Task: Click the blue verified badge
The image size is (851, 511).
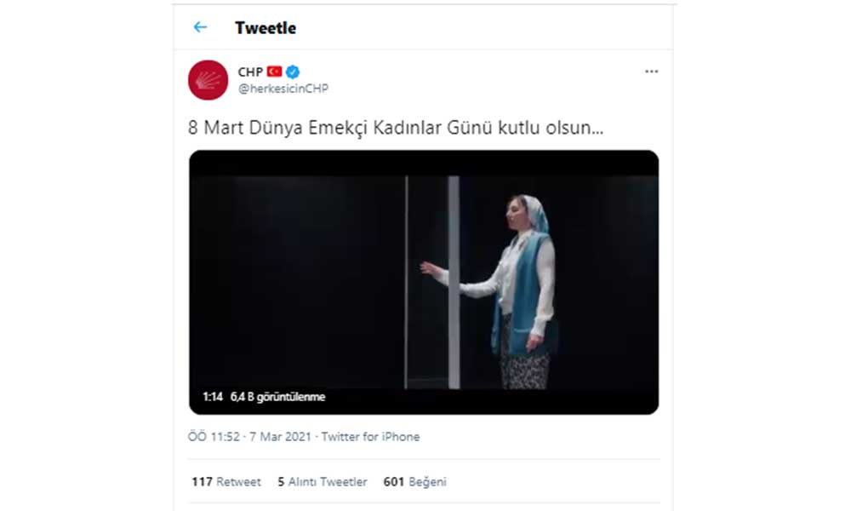Action: click(x=293, y=72)
